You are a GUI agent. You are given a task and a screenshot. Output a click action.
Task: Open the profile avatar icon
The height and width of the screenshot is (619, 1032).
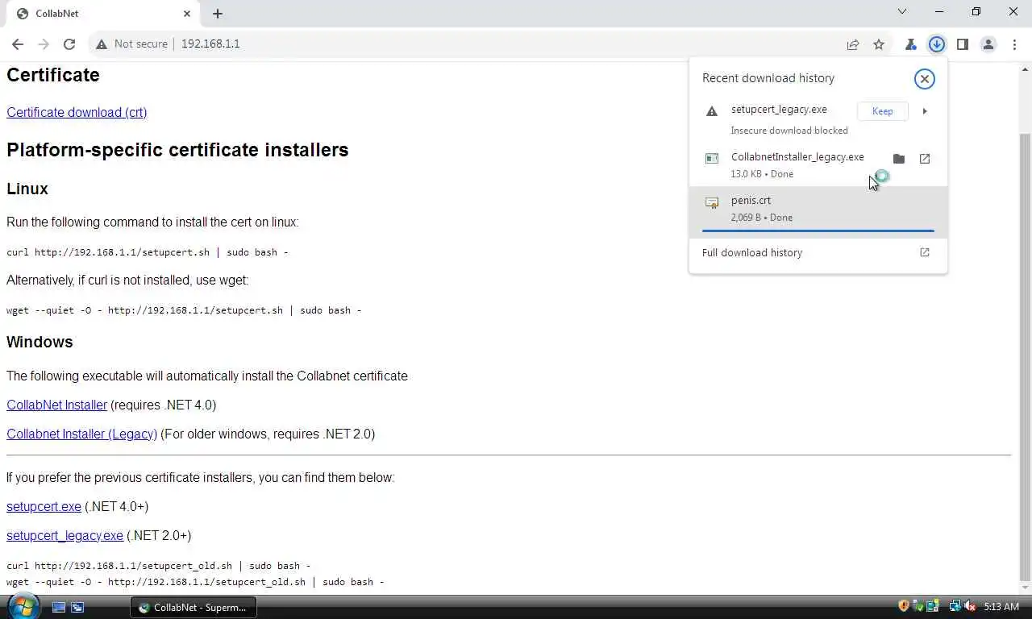click(988, 44)
